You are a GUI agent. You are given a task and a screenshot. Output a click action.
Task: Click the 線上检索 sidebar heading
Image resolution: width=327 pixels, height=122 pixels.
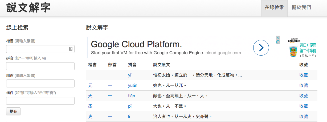click(17, 27)
